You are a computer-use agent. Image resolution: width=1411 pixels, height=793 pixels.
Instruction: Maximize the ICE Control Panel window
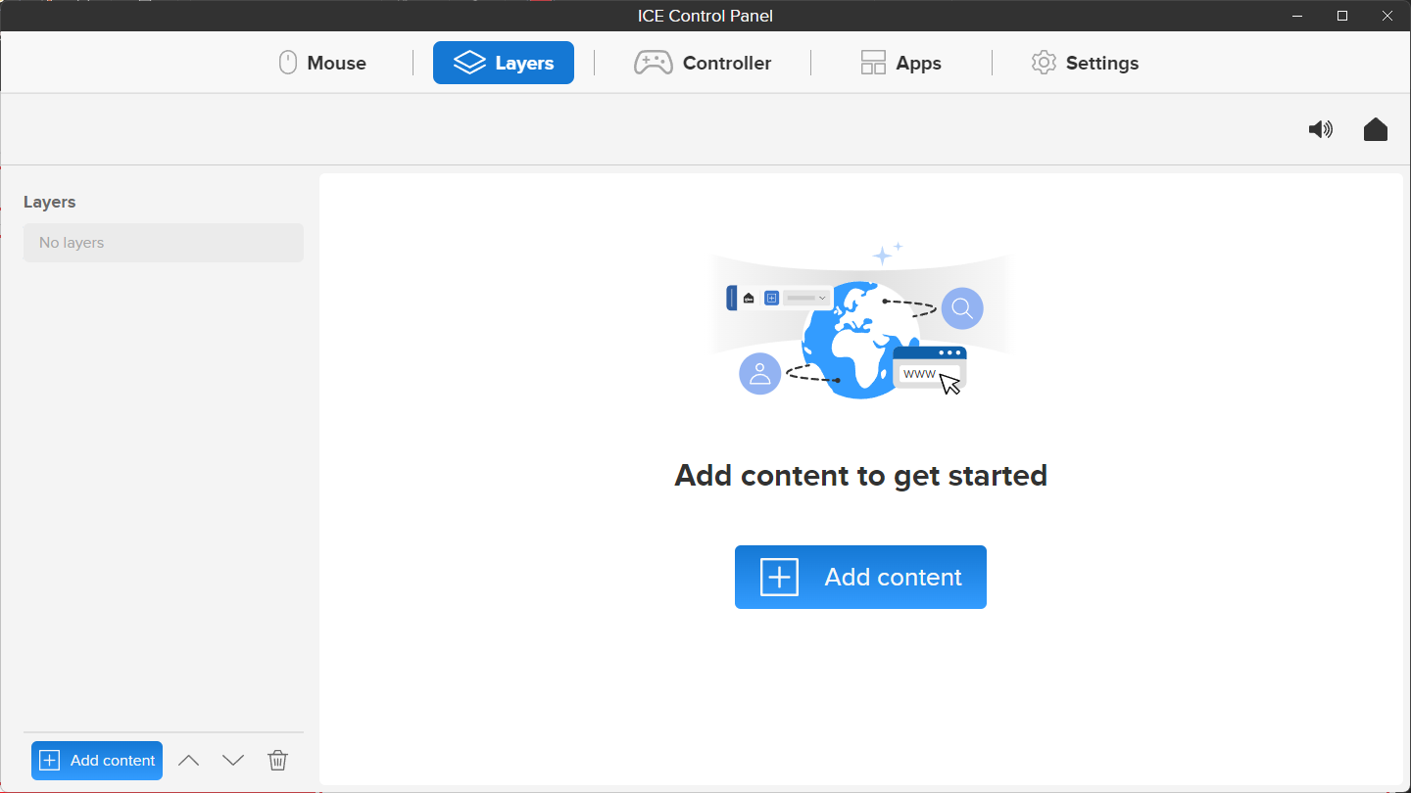(1342, 16)
